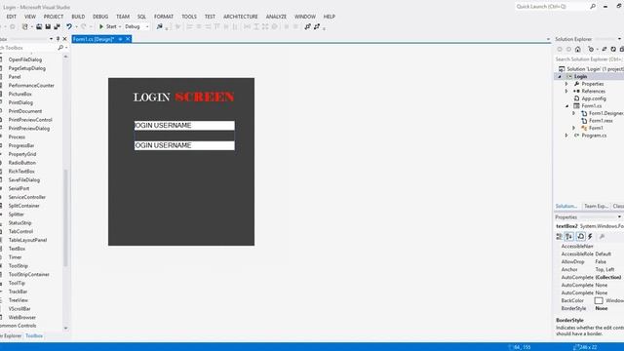This screenshot has width=624, height=351.
Task: Click the Search Toolbox field
Action: click(28, 48)
